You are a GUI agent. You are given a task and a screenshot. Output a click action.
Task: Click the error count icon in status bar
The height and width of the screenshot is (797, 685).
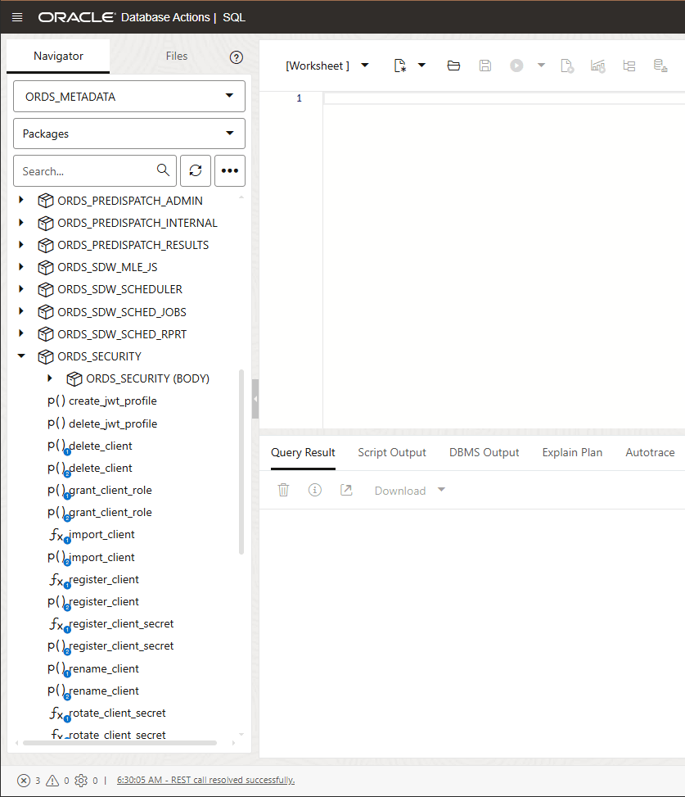coord(24,781)
